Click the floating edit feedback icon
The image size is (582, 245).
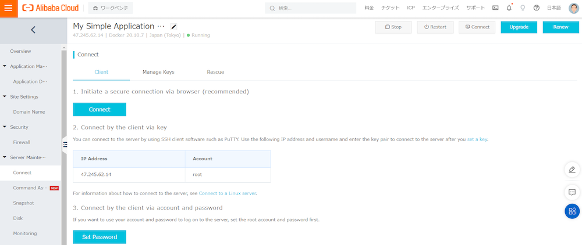[572, 170]
